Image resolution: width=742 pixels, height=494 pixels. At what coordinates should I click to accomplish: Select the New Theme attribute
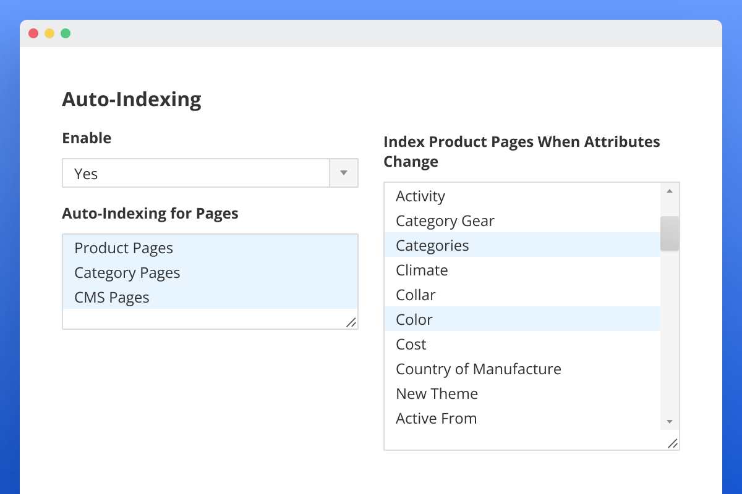point(437,393)
